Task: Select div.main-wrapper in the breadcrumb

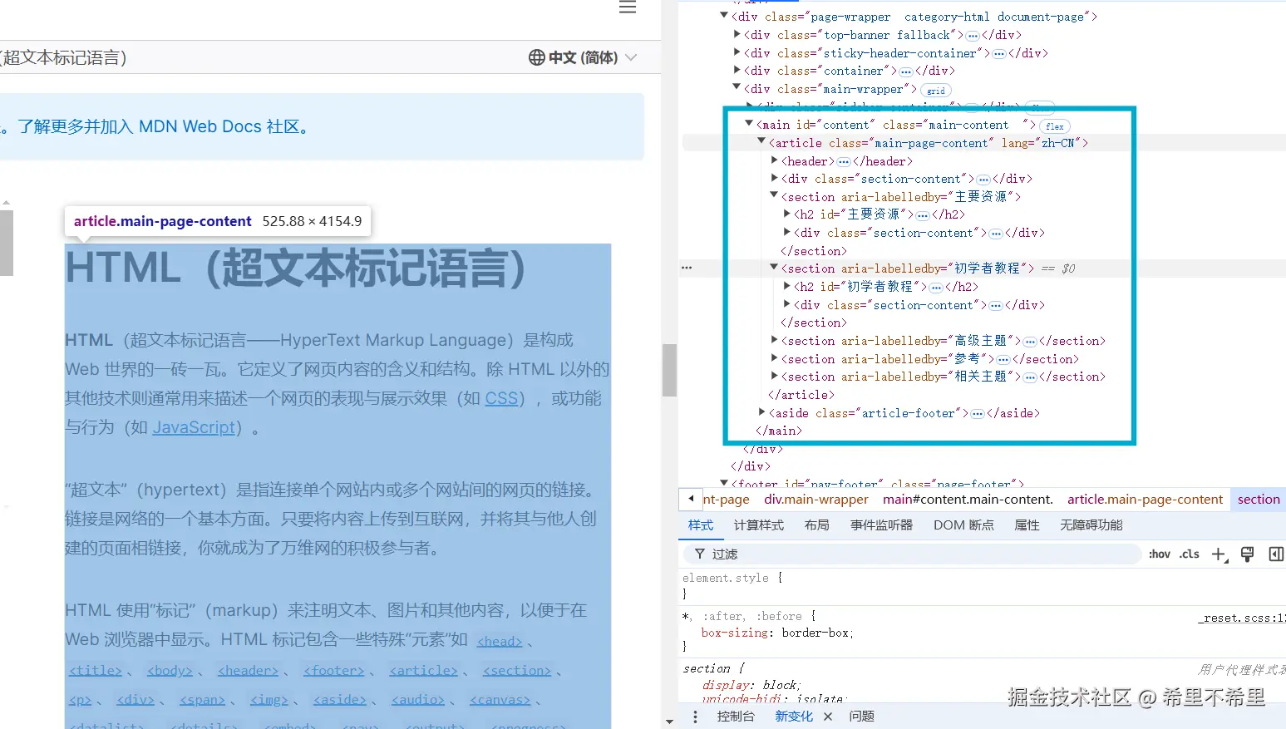Action: tap(816, 500)
